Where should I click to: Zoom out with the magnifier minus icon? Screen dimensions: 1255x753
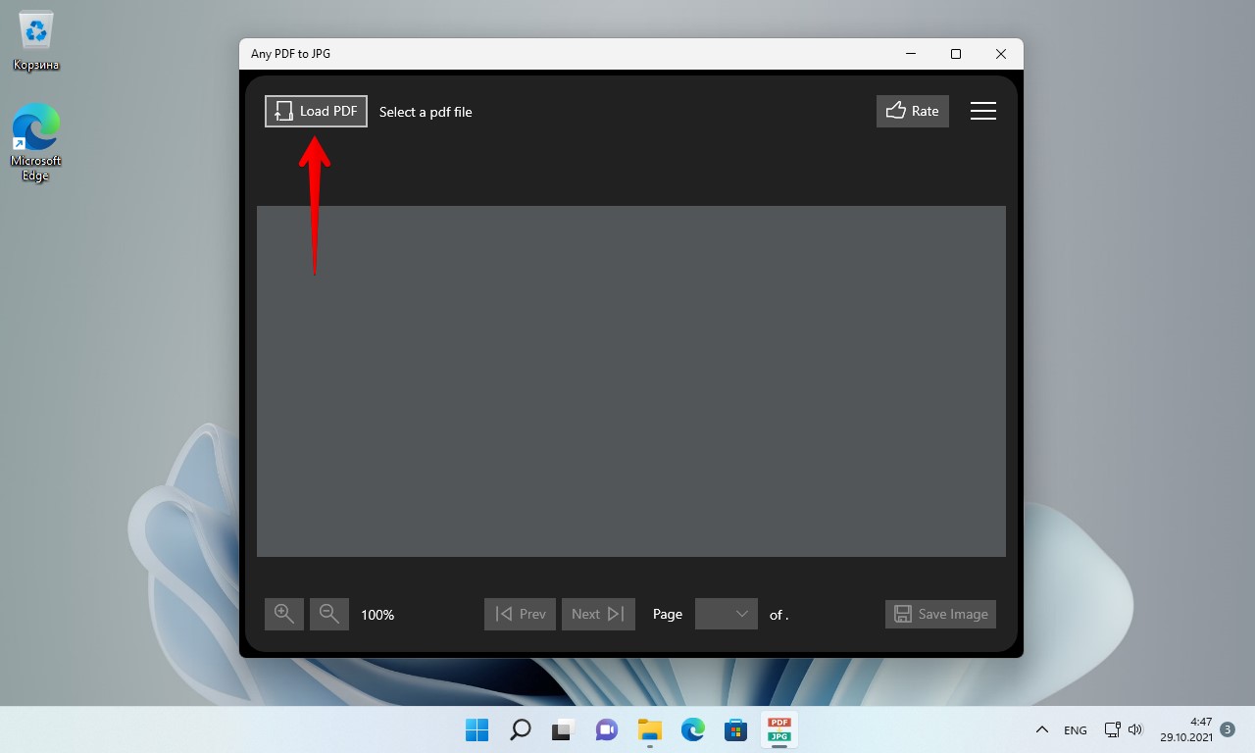click(x=329, y=614)
